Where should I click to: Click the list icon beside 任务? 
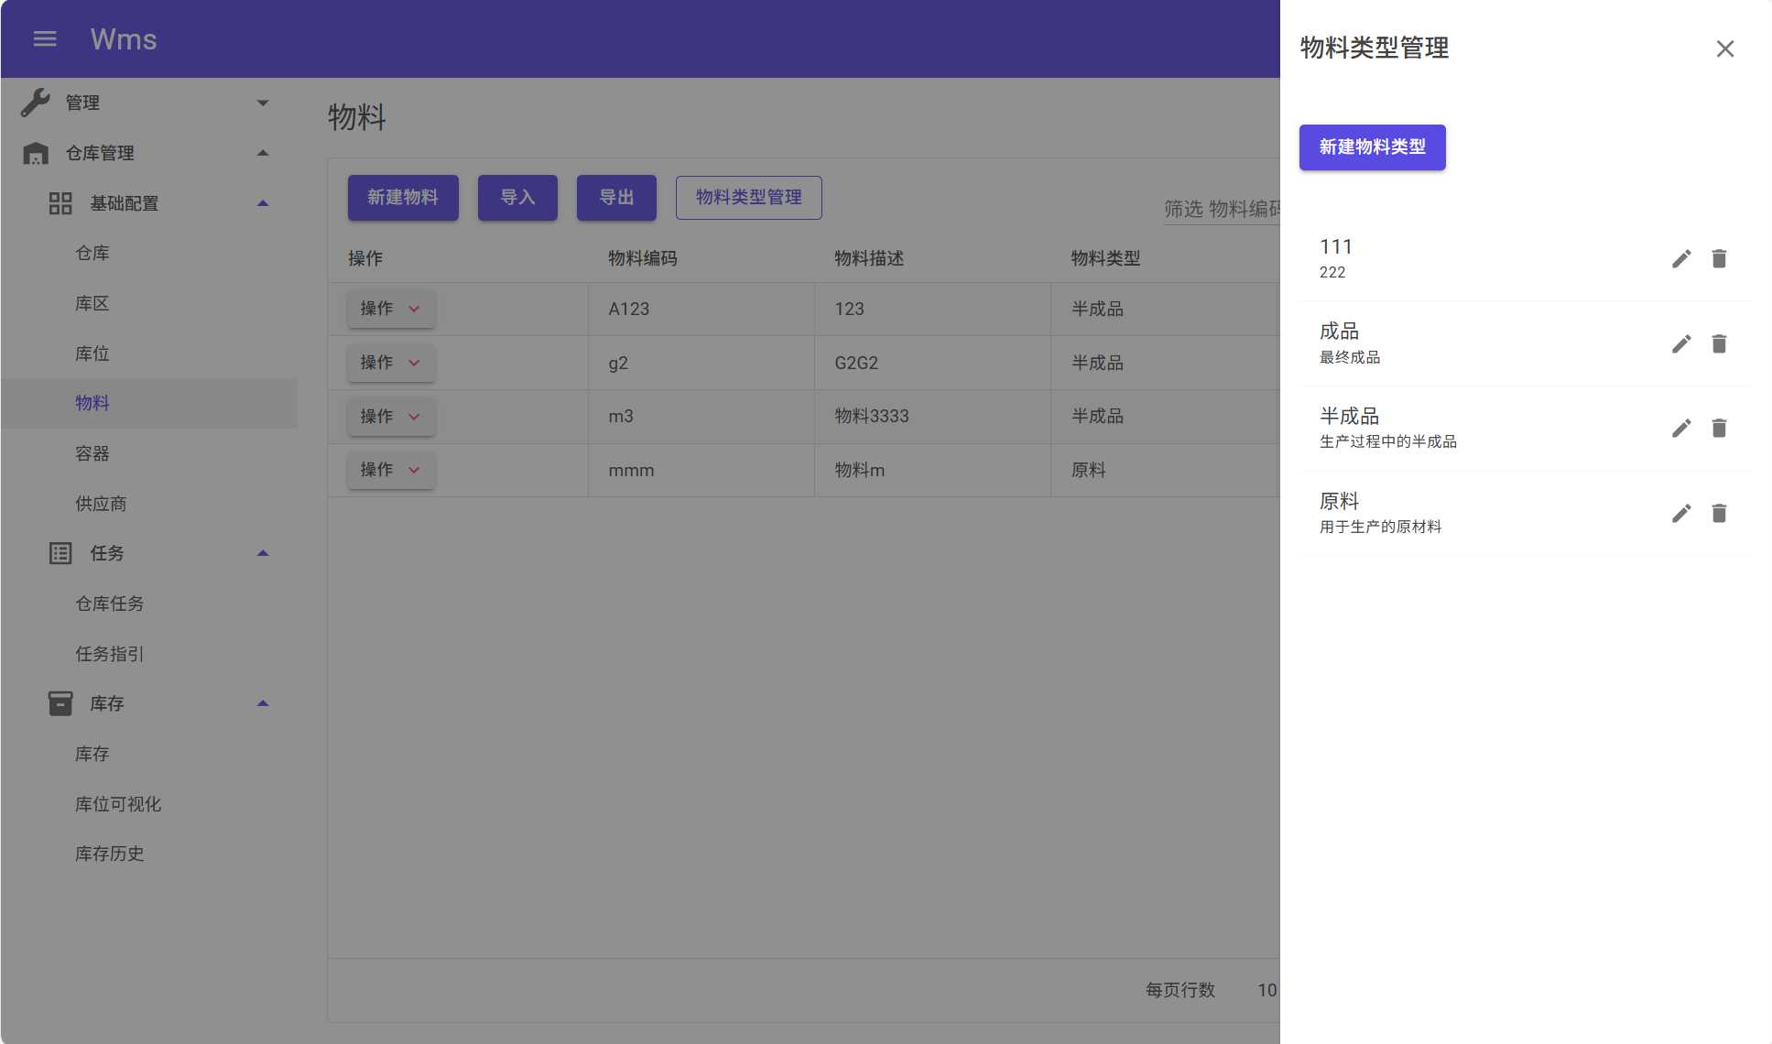pos(60,553)
